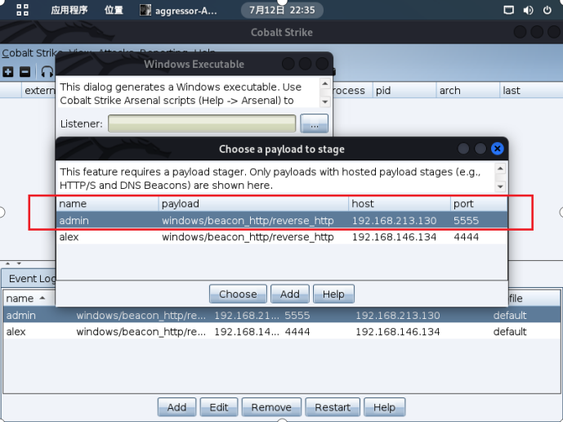Screen dimensions: 563x422
Task: Click 192.168.146.134 in listeners table
Action: click(x=397, y=331)
